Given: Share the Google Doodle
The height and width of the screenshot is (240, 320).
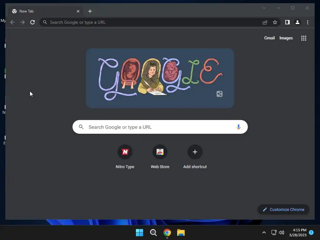Looking at the screenshot, I should 219,94.
